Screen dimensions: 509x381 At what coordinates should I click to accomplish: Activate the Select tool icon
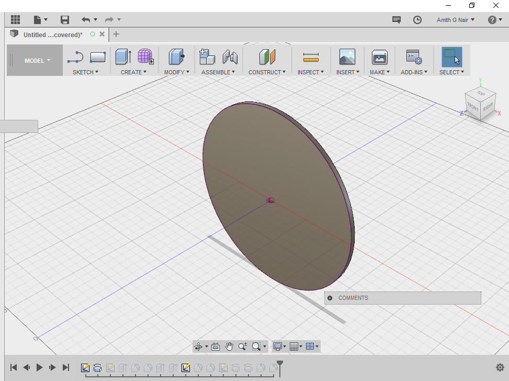coord(452,57)
